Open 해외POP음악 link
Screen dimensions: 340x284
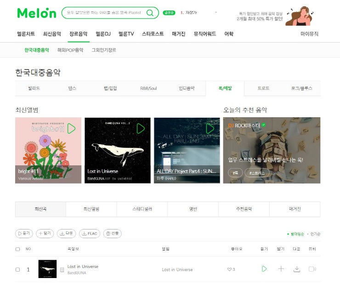(70, 50)
